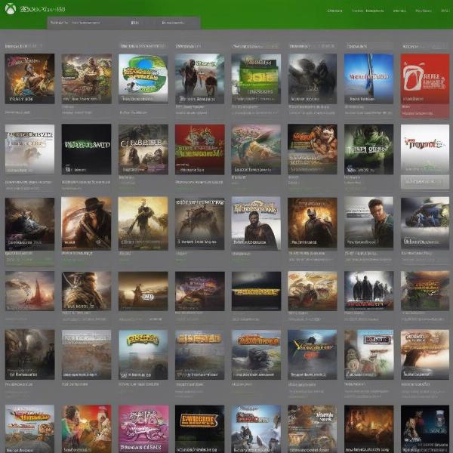Select the tile with a red spire landscape
The height and width of the screenshot is (453, 453).
point(29,291)
